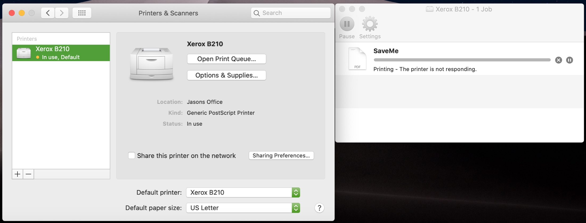Enable Share this printer on the network
The image size is (586, 223).
coord(132,155)
